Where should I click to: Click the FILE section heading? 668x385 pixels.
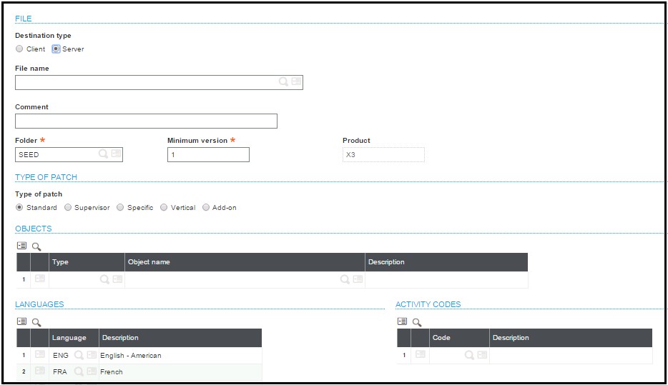click(24, 19)
